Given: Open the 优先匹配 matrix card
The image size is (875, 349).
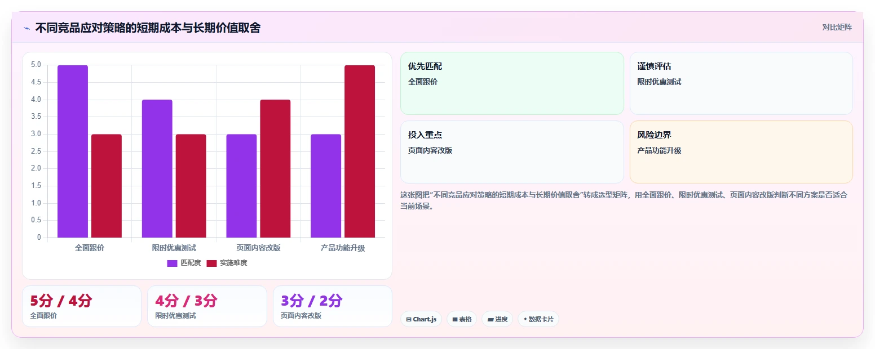Looking at the screenshot, I should 512,83.
